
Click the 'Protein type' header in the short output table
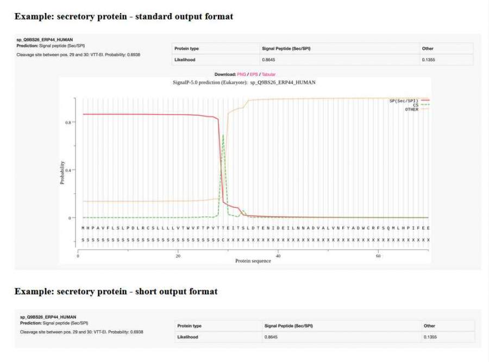189,326
